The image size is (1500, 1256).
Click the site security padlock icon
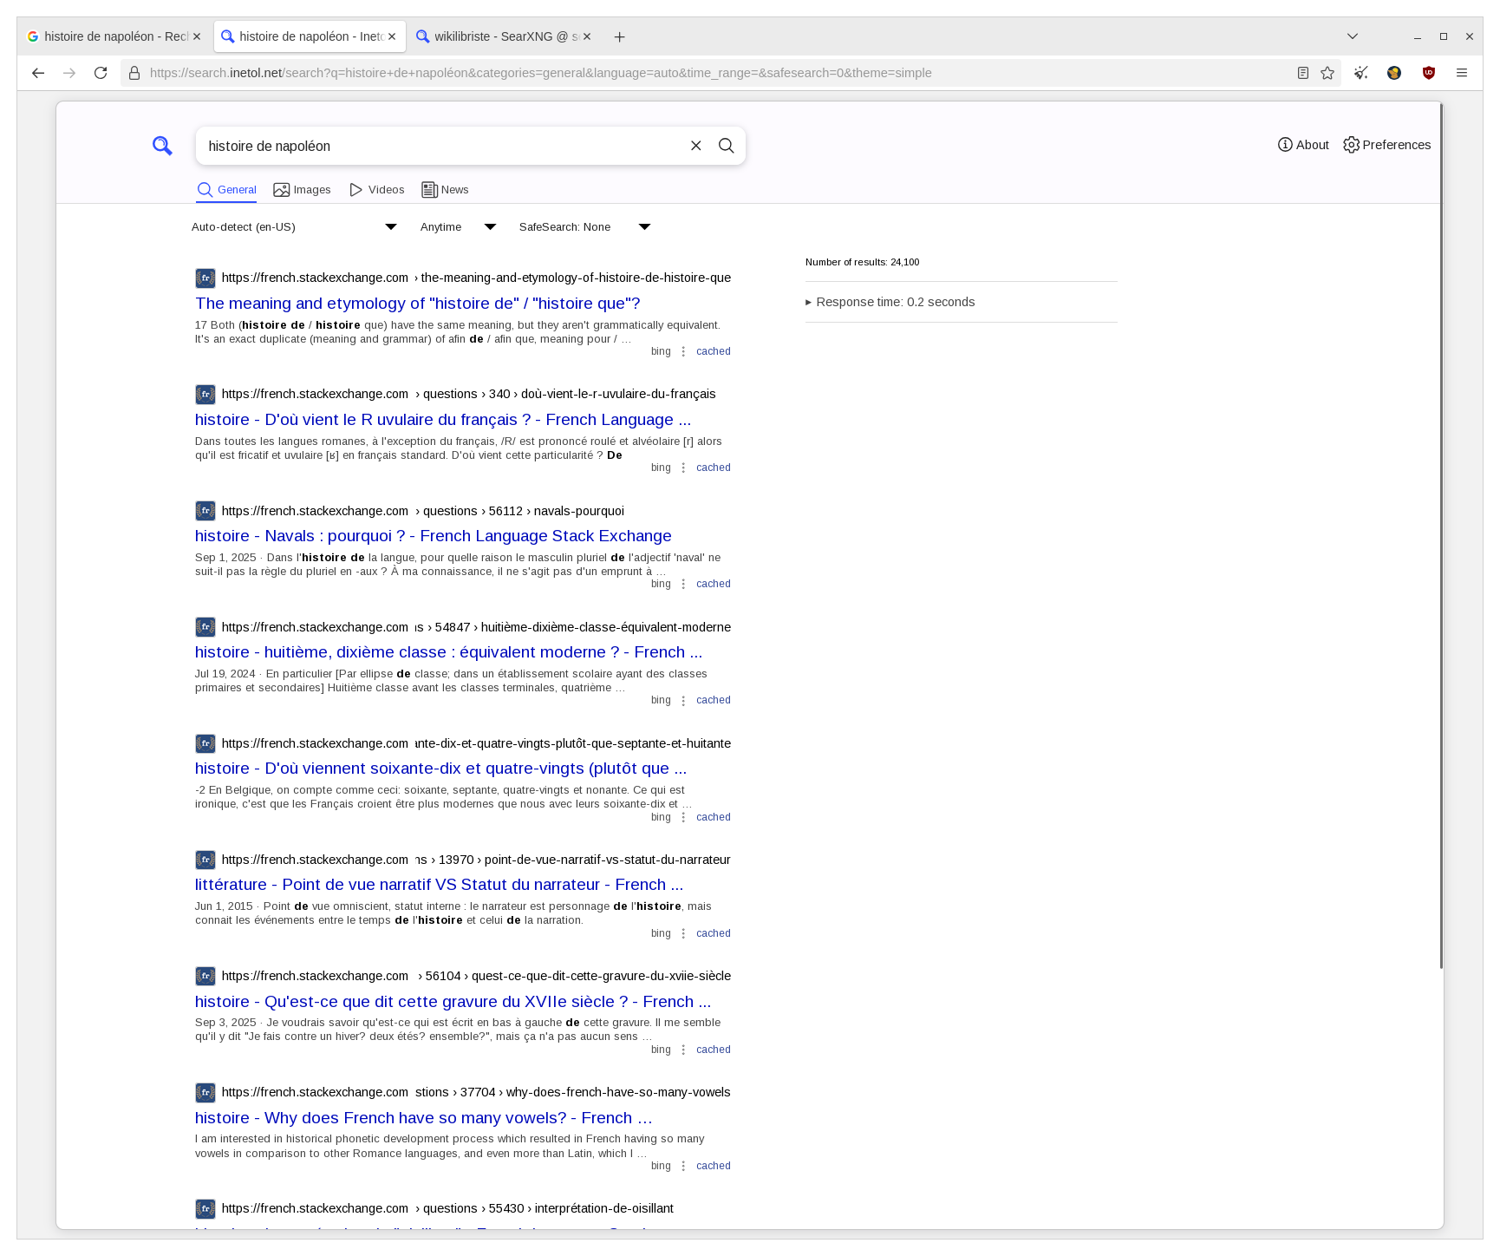click(x=134, y=73)
